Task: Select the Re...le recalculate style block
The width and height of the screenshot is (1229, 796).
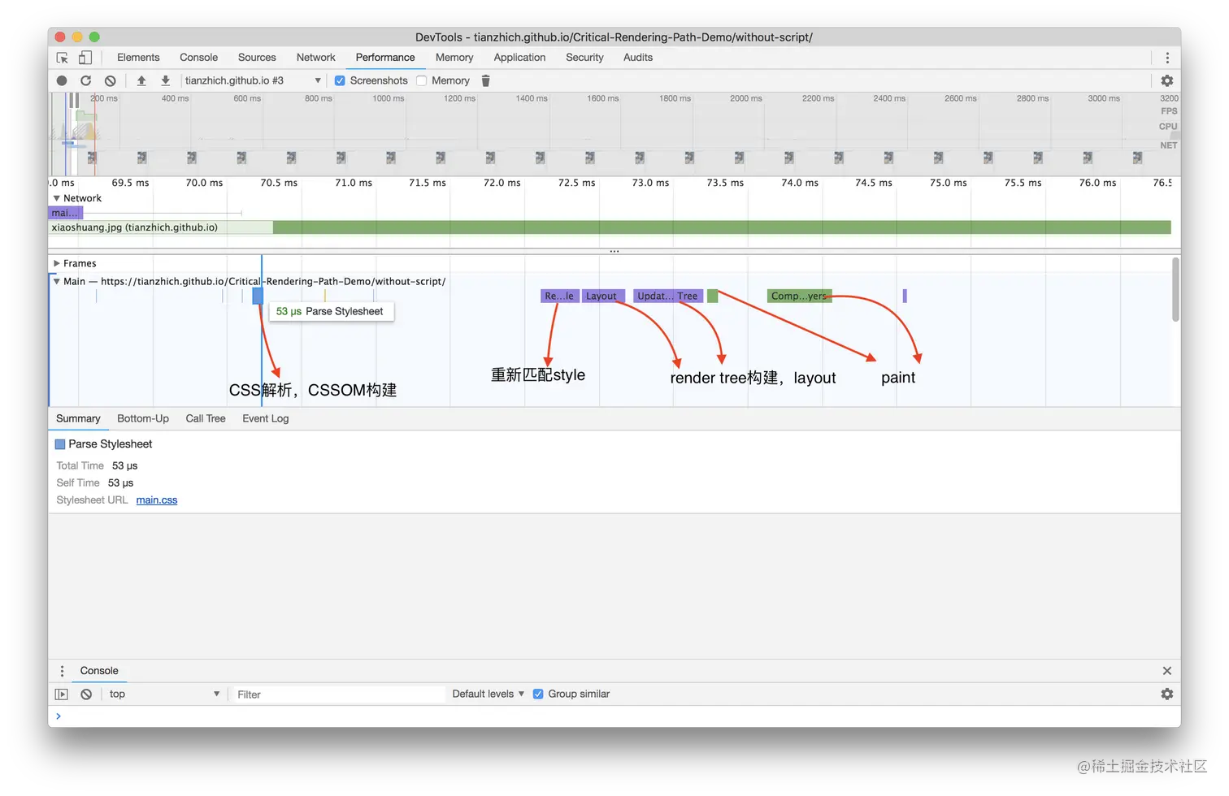Action: pyautogui.click(x=559, y=296)
